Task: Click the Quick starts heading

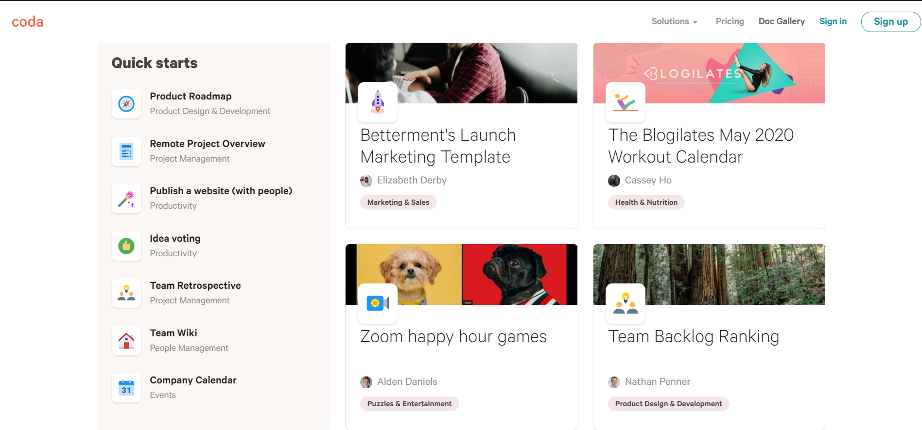Action: coord(155,63)
